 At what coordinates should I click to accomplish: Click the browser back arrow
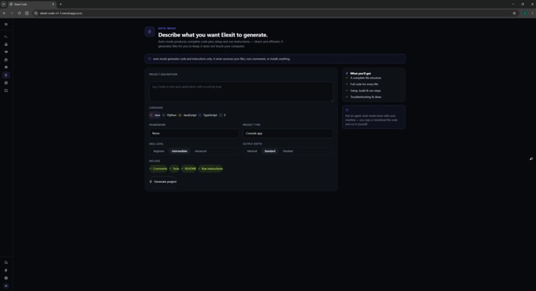tap(4, 13)
